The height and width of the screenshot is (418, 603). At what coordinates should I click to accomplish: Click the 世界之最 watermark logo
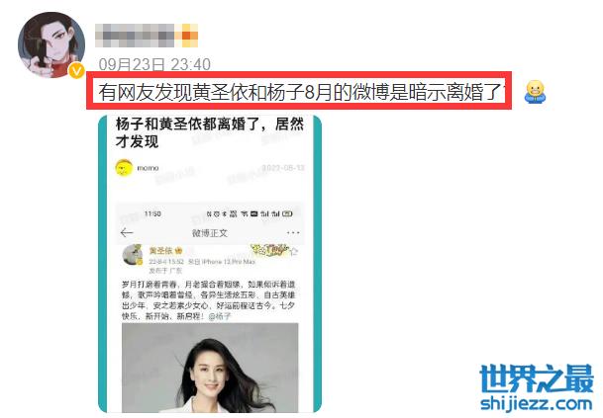pos(536,378)
